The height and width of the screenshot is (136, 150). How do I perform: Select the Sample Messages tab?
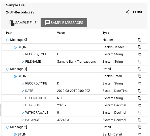[64, 23]
